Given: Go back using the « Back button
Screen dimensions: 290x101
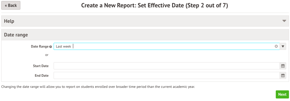Looking at the screenshot, I should pyautogui.click(x=11, y=5).
